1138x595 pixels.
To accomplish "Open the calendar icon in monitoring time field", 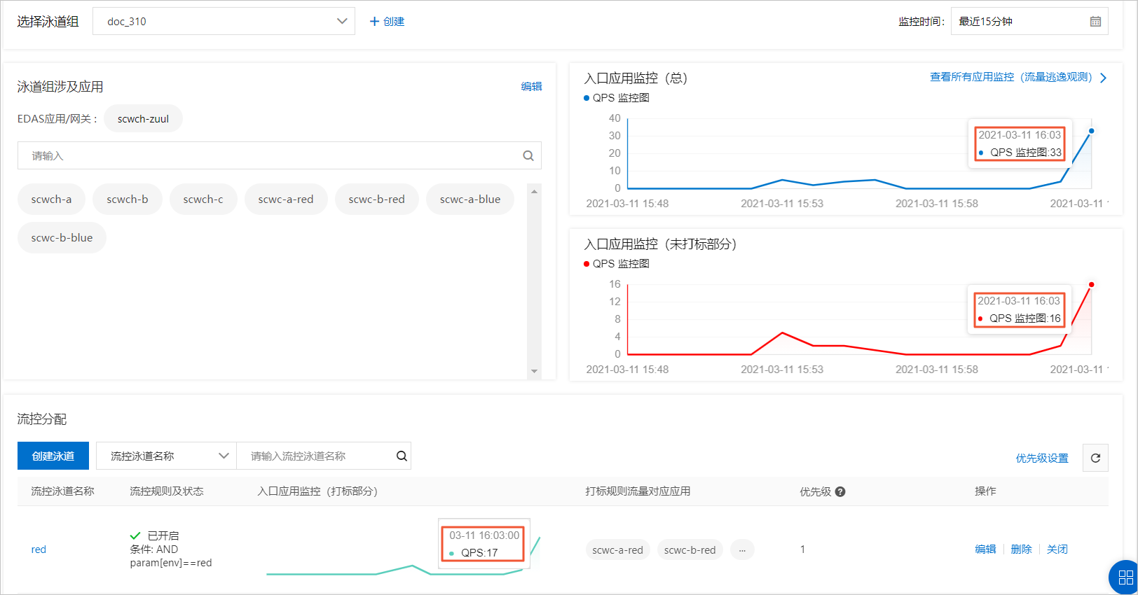I will [1095, 22].
